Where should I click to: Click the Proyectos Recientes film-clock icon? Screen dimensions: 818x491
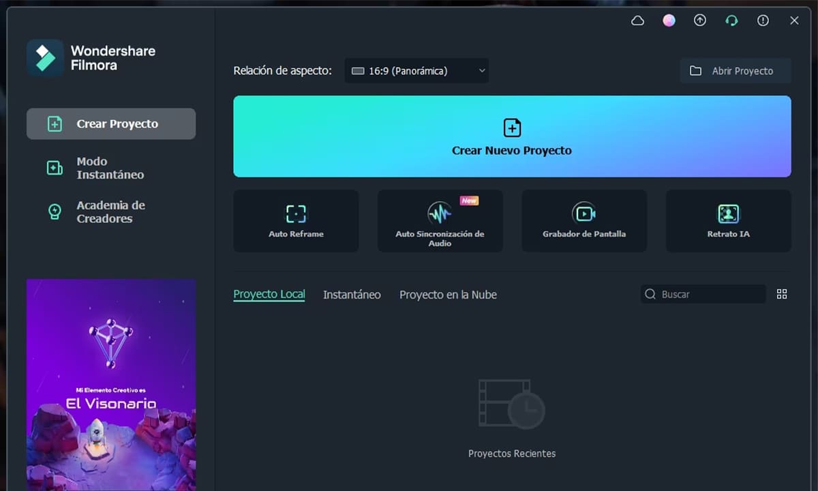pyautogui.click(x=511, y=404)
